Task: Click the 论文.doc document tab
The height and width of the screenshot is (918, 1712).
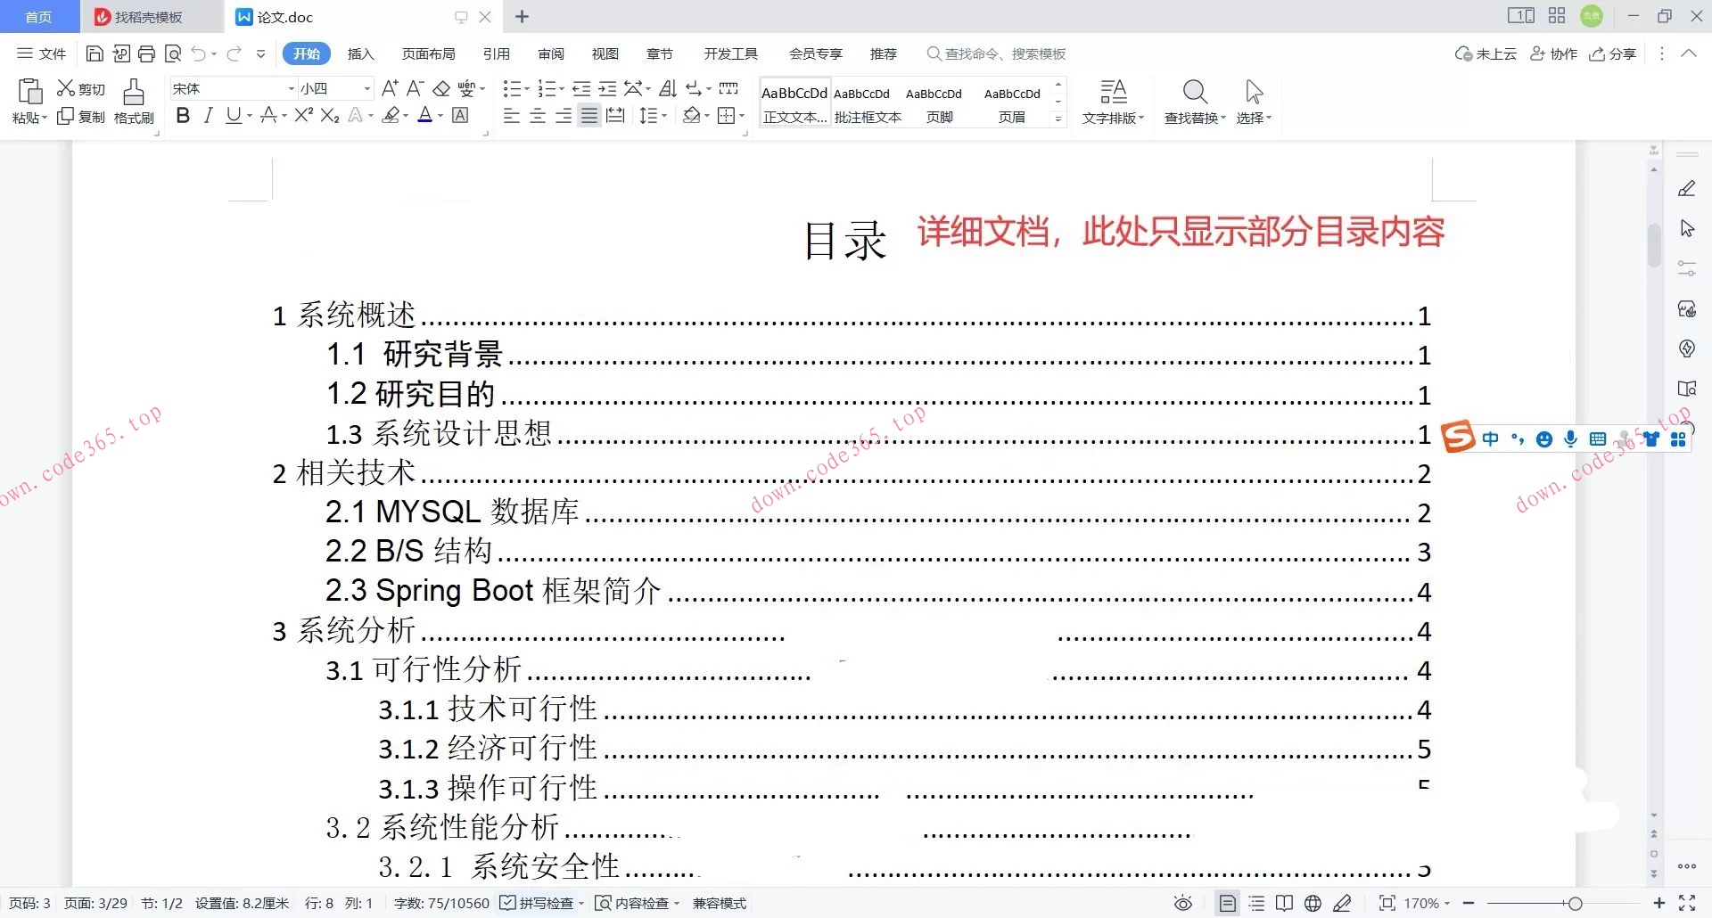Action: [x=285, y=17]
